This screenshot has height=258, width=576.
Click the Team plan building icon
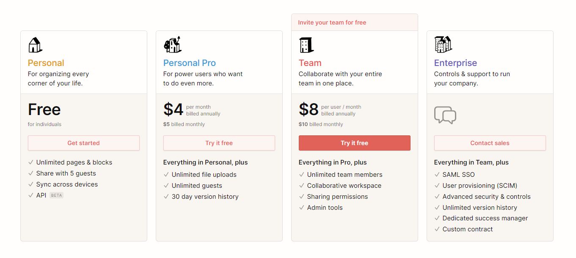(306, 44)
